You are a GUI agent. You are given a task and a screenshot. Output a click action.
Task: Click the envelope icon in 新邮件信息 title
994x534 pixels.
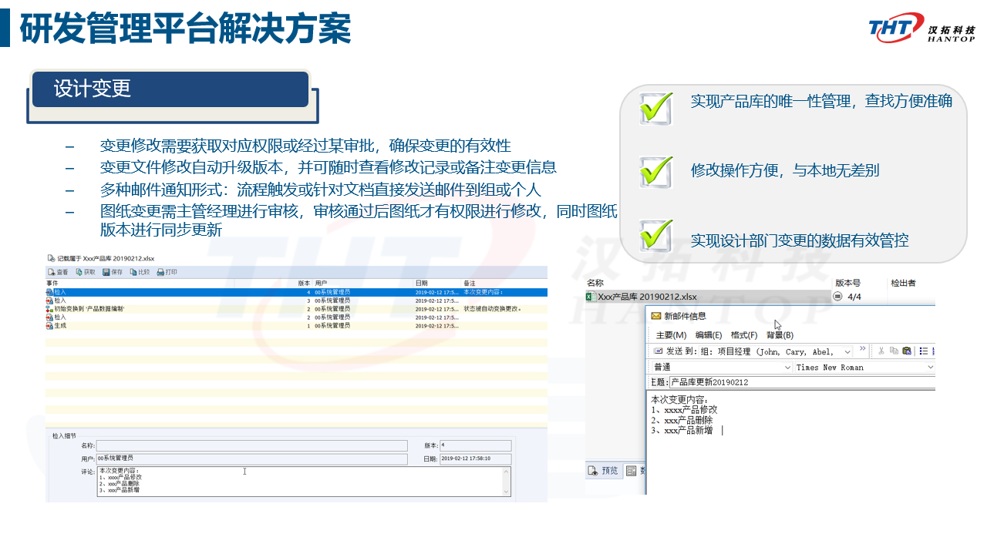(x=656, y=316)
